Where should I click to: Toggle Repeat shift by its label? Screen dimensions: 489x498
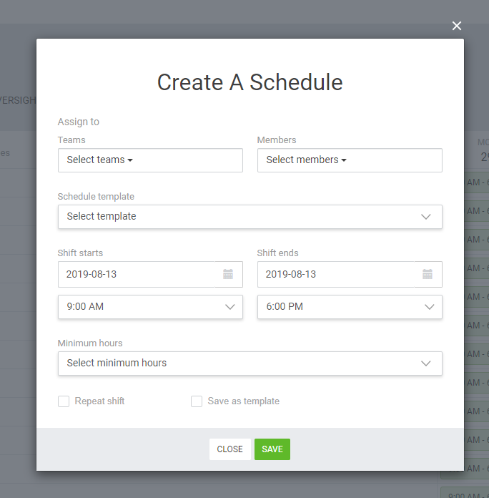(x=99, y=401)
